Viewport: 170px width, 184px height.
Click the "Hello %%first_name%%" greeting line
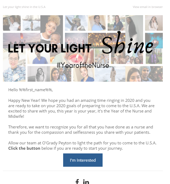pyautogui.click(x=30, y=90)
